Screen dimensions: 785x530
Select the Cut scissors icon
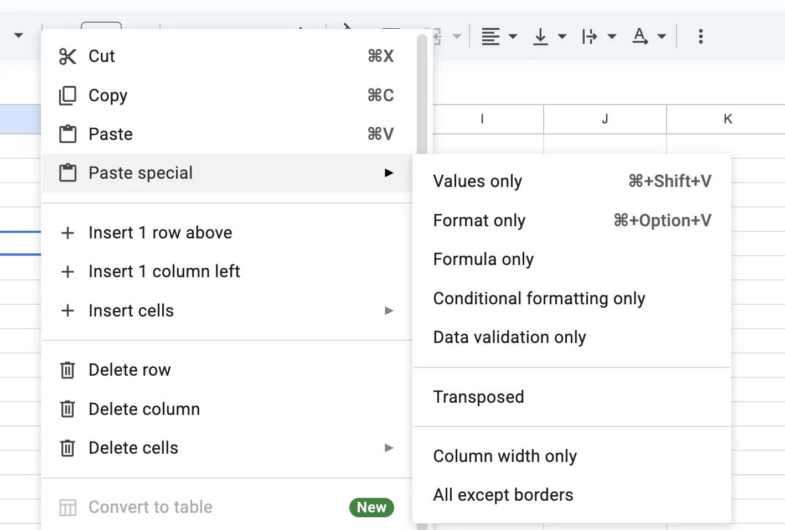68,56
